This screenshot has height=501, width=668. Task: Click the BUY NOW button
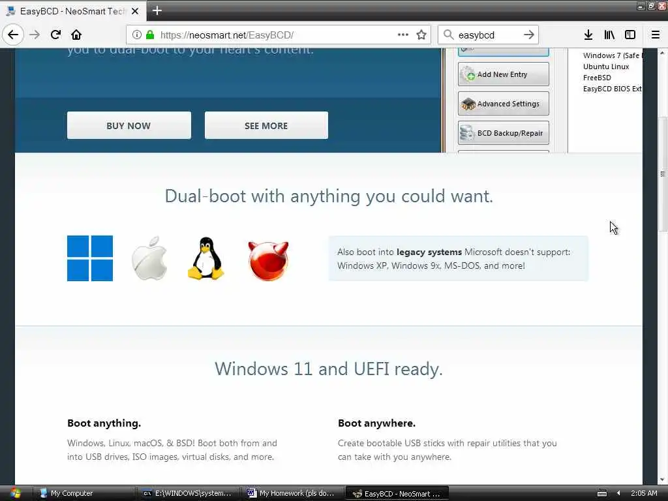(x=129, y=126)
